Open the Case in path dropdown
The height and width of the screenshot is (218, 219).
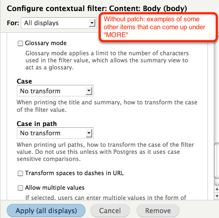(x=55, y=133)
